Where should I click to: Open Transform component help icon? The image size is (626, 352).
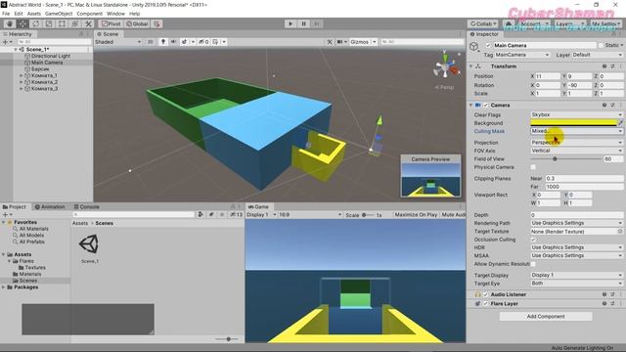(x=604, y=66)
